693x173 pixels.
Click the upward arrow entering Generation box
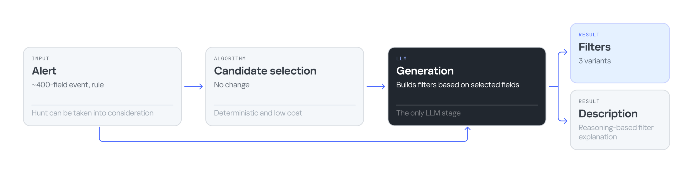[x=468, y=133]
